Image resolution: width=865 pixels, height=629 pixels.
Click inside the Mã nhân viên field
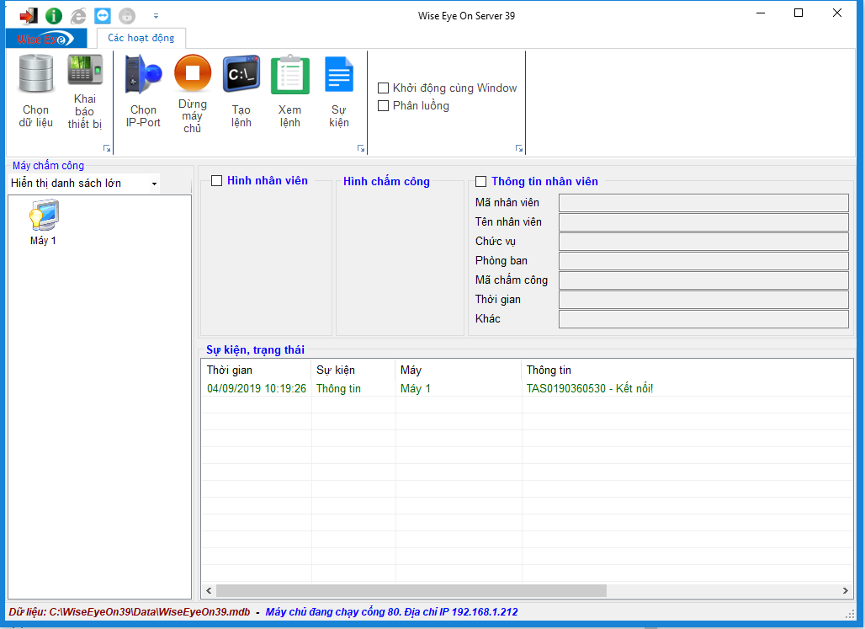click(703, 202)
